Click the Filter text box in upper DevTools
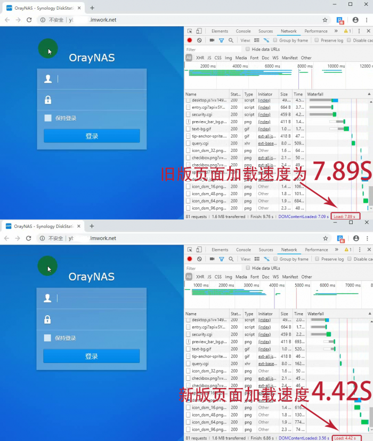The width and height of the screenshot is (373, 441). (213, 50)
